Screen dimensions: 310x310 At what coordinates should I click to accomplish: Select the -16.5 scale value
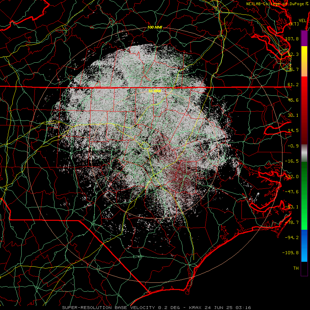[292, 161]
